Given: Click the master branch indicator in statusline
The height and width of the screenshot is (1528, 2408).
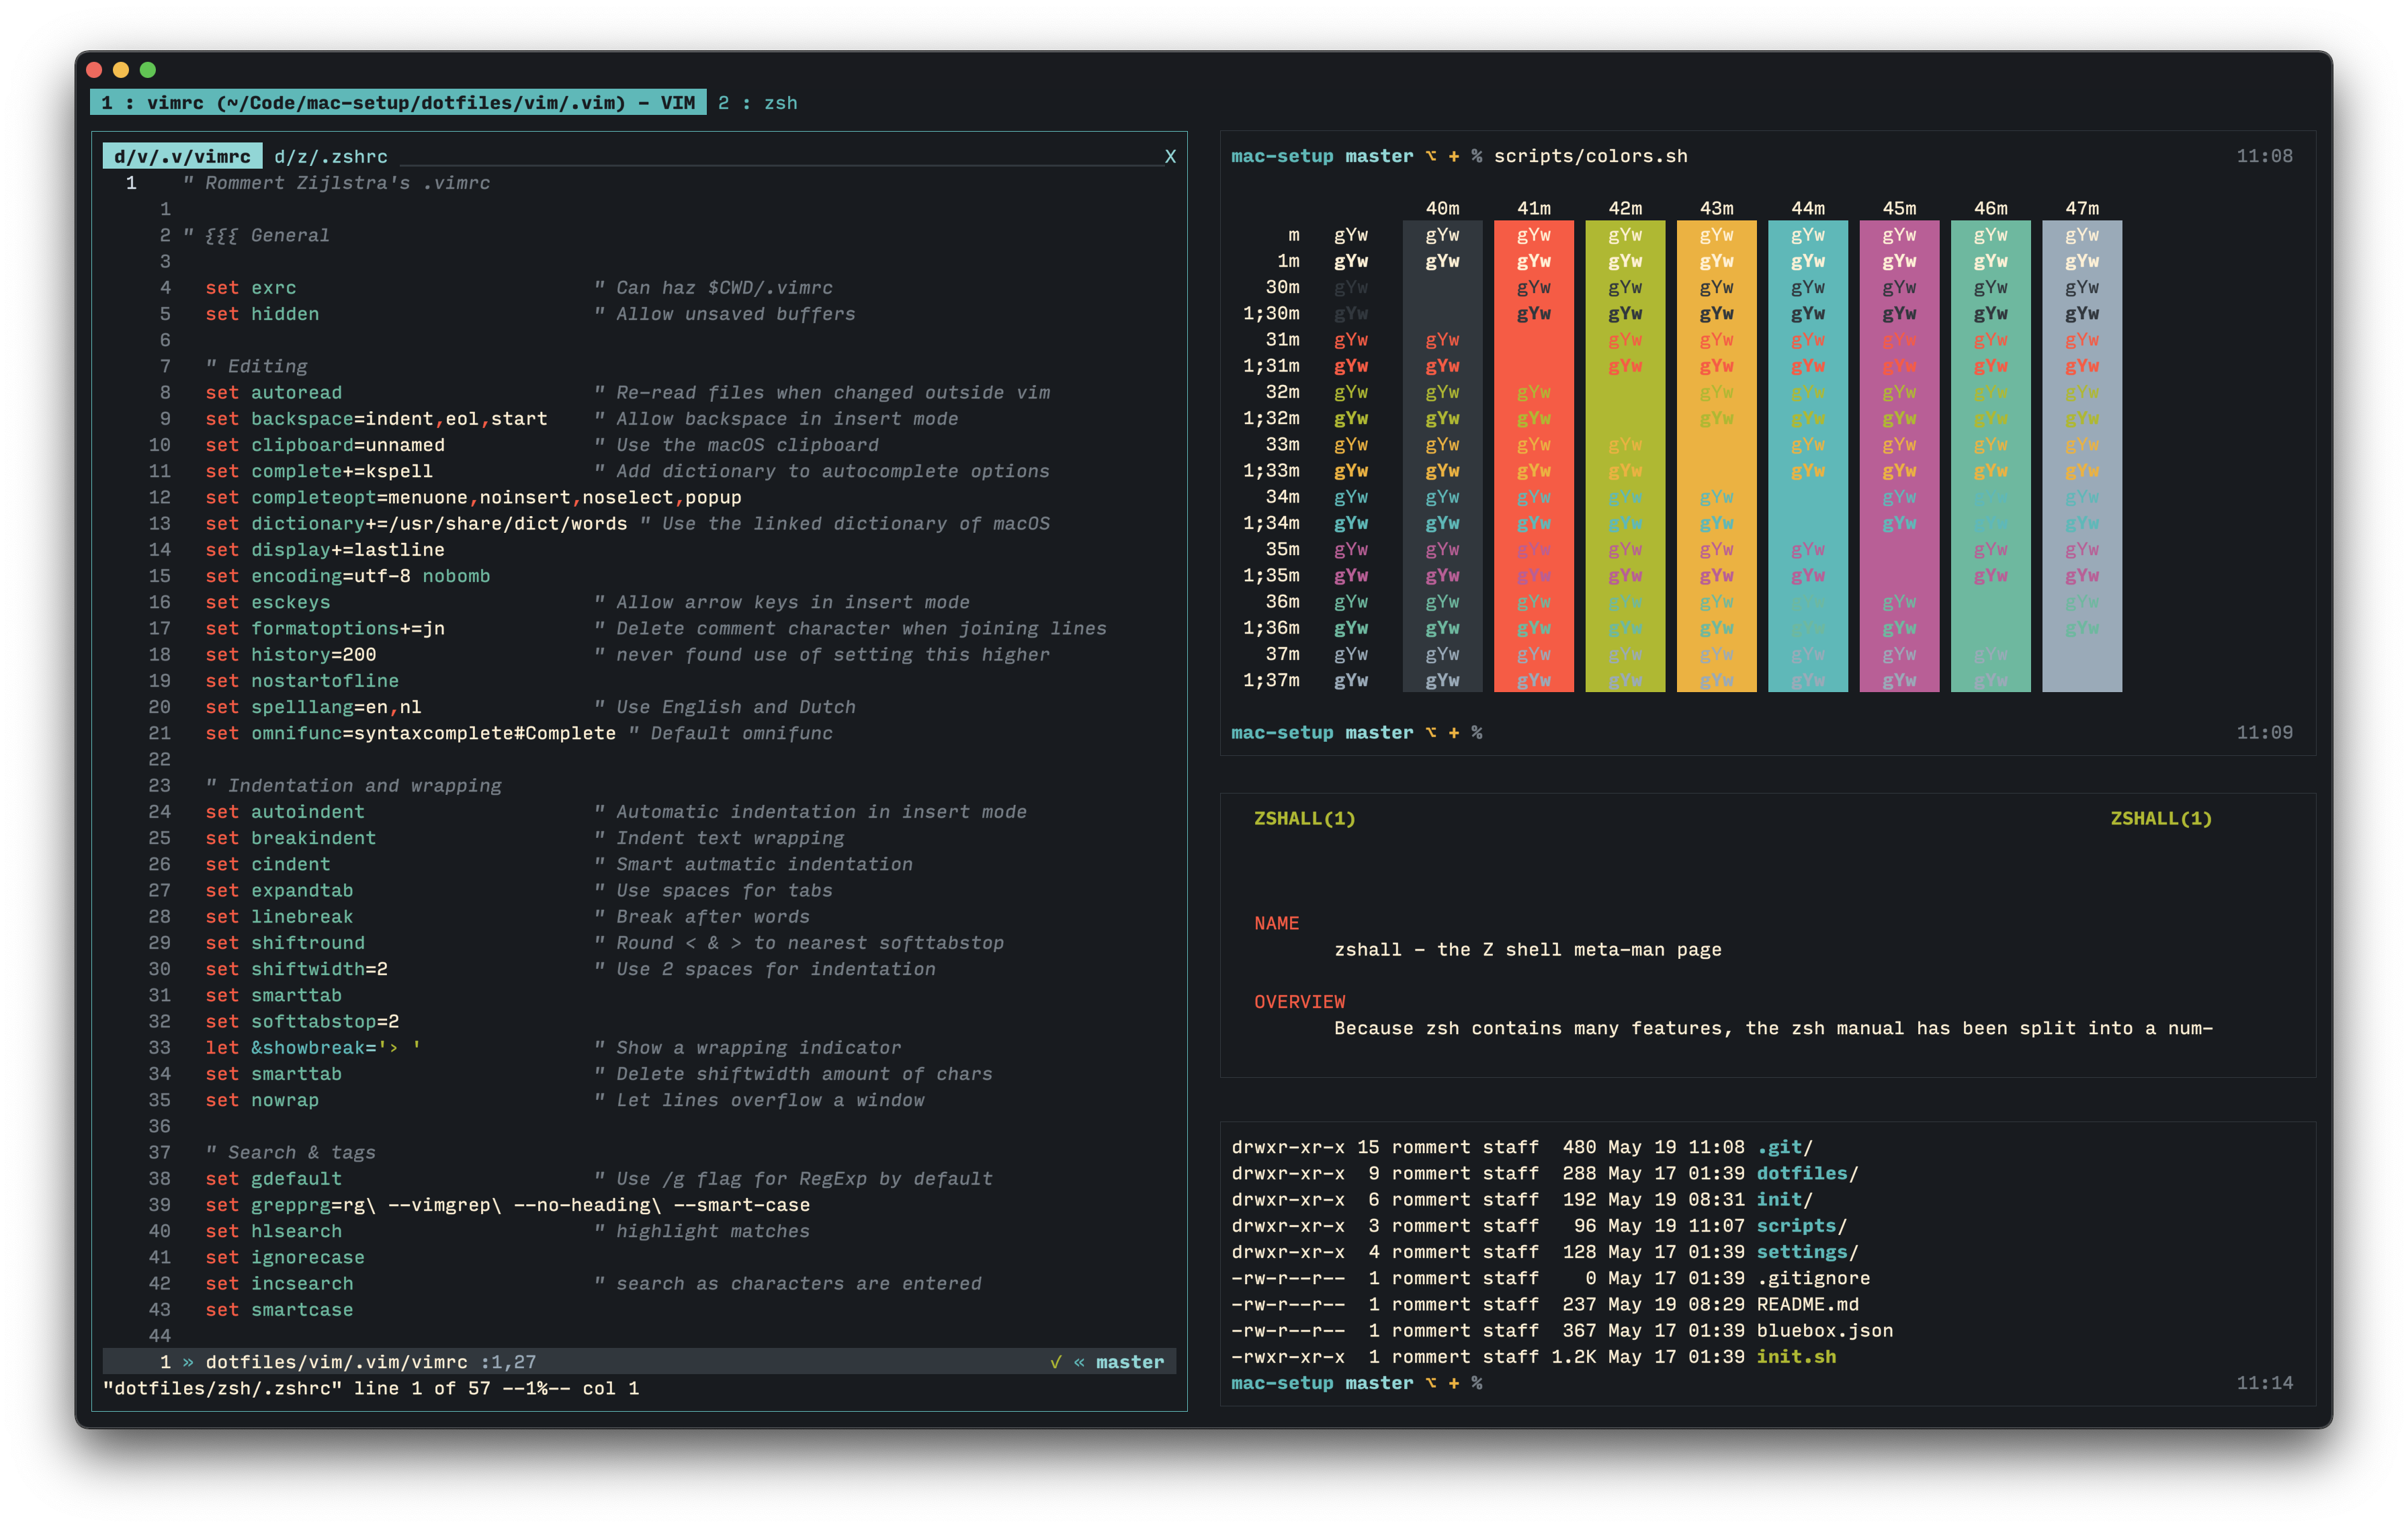Looking at the screenshot, I should click(1129, 1362).
